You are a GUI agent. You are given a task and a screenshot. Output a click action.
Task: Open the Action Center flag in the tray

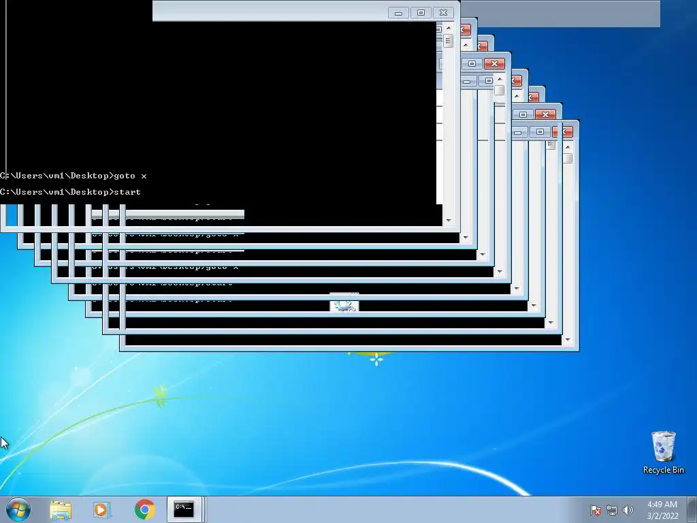click(595, 510)
